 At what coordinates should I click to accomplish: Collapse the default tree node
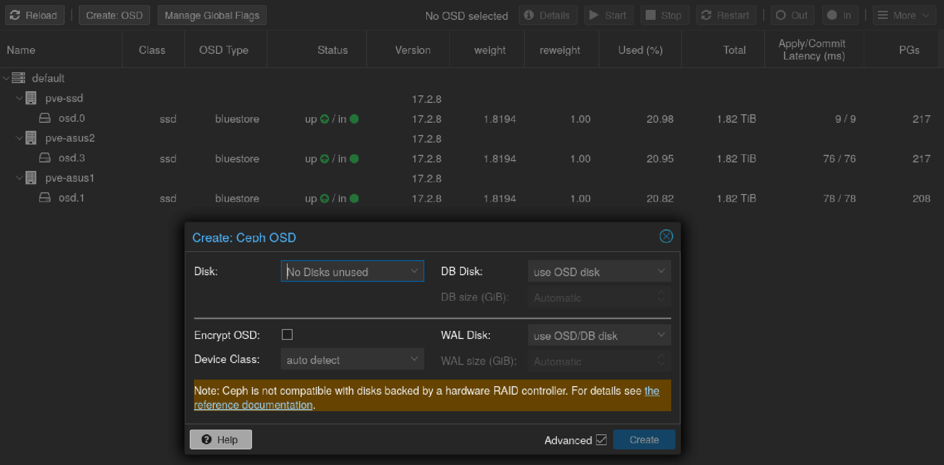tap(6, 78)
